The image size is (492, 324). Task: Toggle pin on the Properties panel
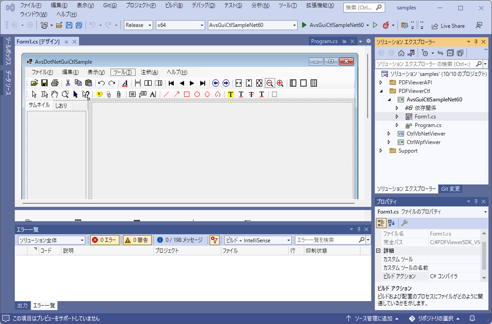(x=476, y=201)
